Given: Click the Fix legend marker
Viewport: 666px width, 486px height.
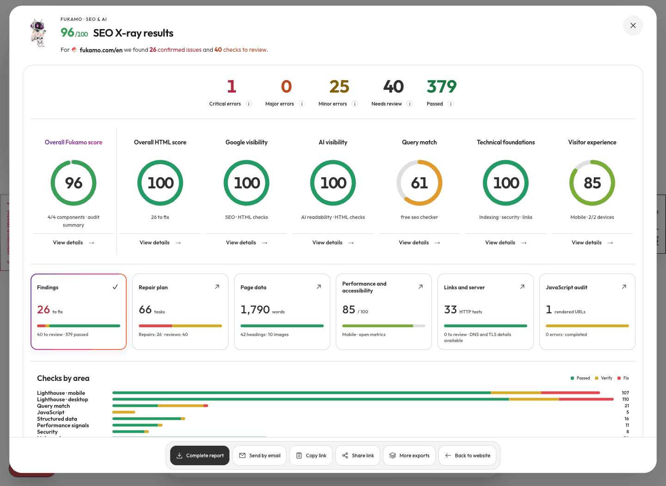Looking at the screenshot, I should point(619,378).
